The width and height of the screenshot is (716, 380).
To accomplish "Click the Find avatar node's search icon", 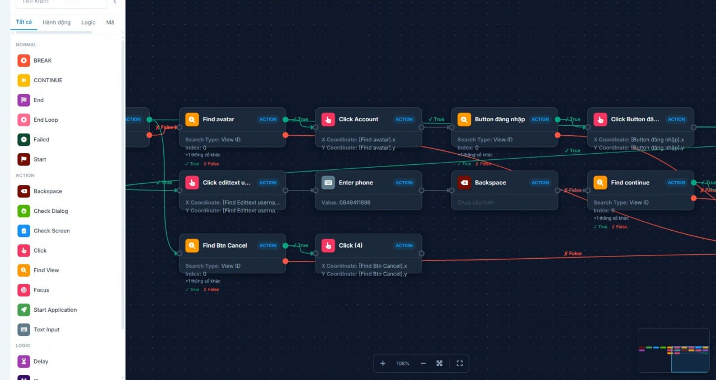I will coord(192,120).
